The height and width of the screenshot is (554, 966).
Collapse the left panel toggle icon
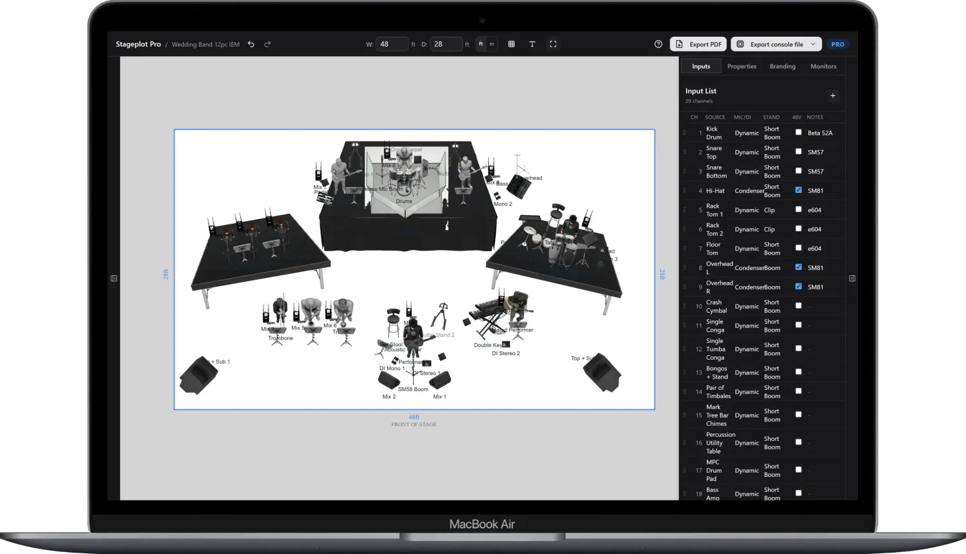pos(114,278)
